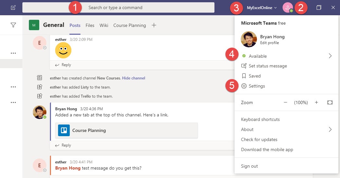Click the Trello icon on Course Planning card
This screenshot has height=178, width=340.
pyautogui.click(x=64, y=130)
